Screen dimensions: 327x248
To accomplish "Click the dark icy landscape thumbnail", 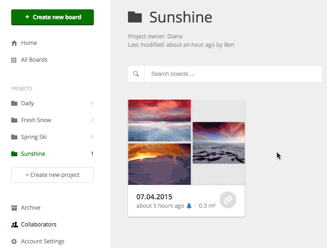I will point(219,143).
